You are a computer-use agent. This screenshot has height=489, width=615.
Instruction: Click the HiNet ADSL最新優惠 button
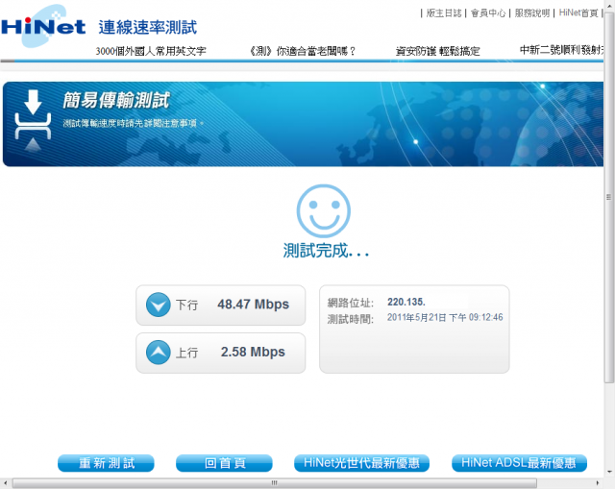519,463
